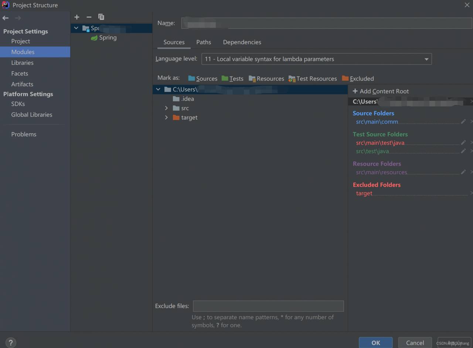Image resolution: width=473 pixels, height=348 pixels.
Task: Open Facets settings
Action: (x=20, y=73)
